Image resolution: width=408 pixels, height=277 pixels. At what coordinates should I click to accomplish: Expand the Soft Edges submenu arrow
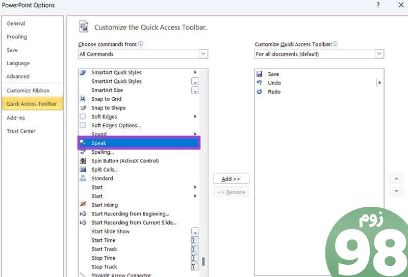pos(195,117)
